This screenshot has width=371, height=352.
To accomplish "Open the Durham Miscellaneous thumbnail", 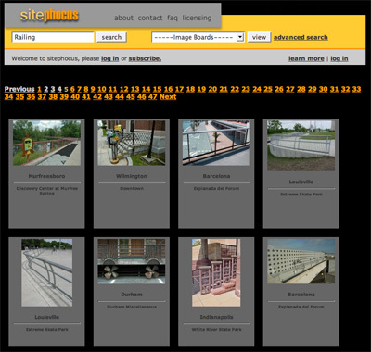I will 132,261.
